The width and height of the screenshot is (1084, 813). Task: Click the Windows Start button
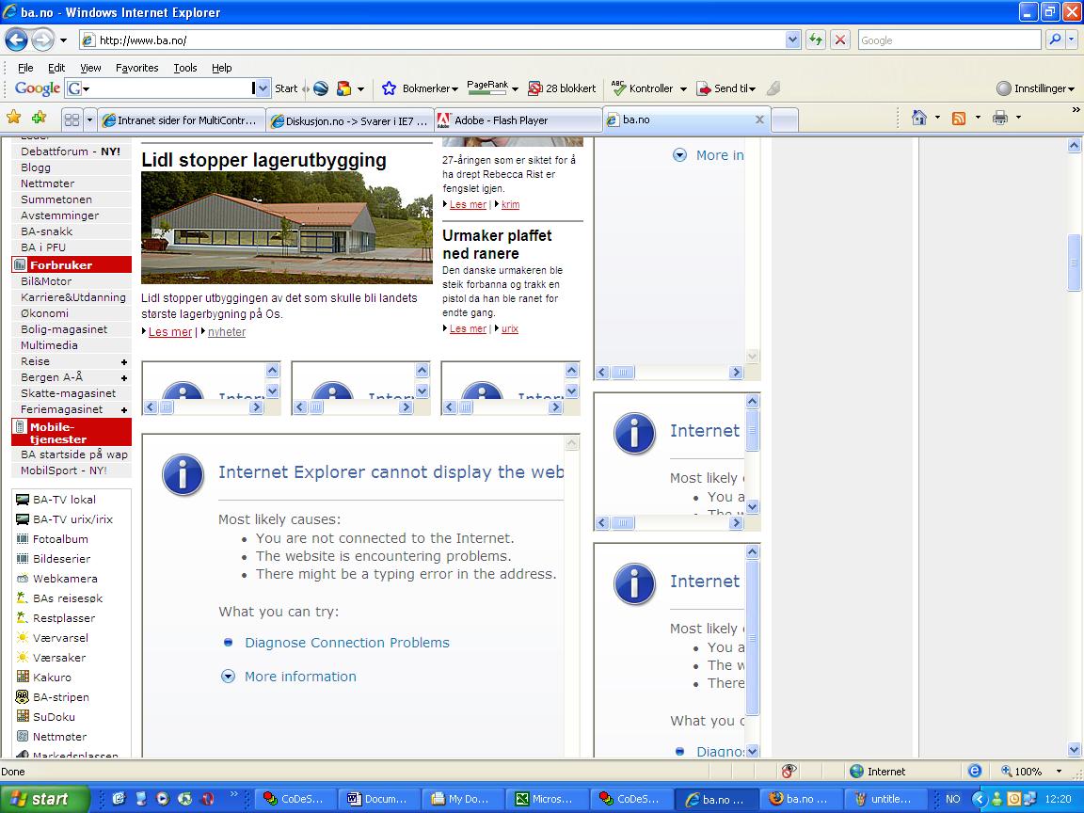click(x=44, y=799)
